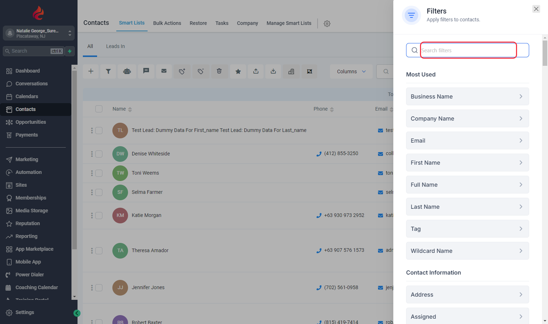Open the Restore tab
Image resolution: width=548 pixels, height=324 pixels.
198,23
